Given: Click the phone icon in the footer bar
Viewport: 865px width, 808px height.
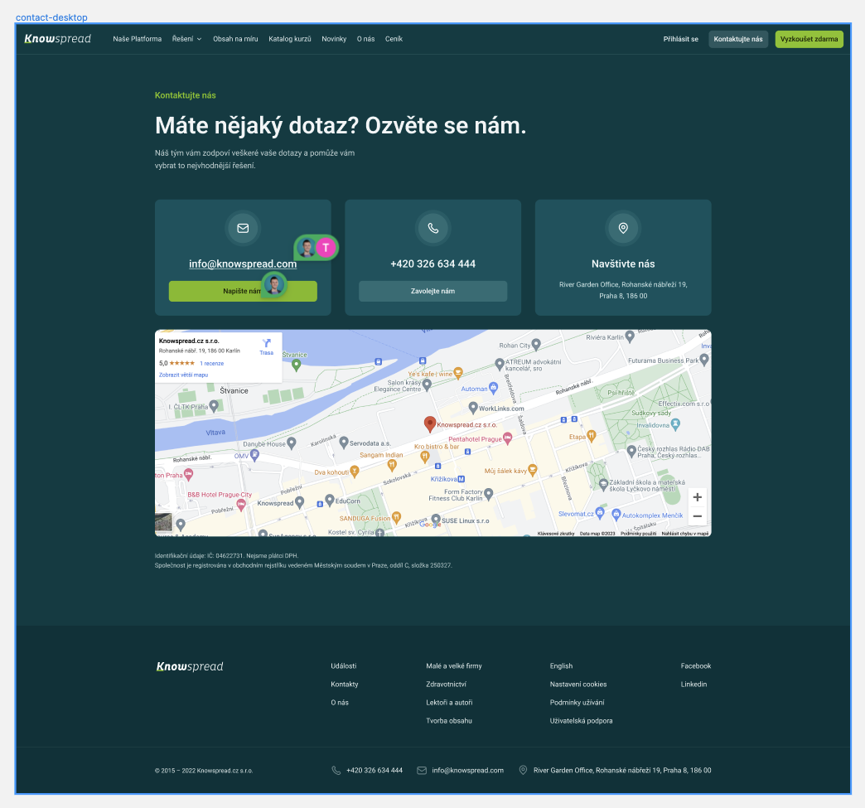Looking at the screenshot, I should click(335, 770).
